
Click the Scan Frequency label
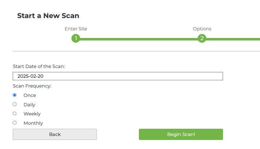[32, 86]
